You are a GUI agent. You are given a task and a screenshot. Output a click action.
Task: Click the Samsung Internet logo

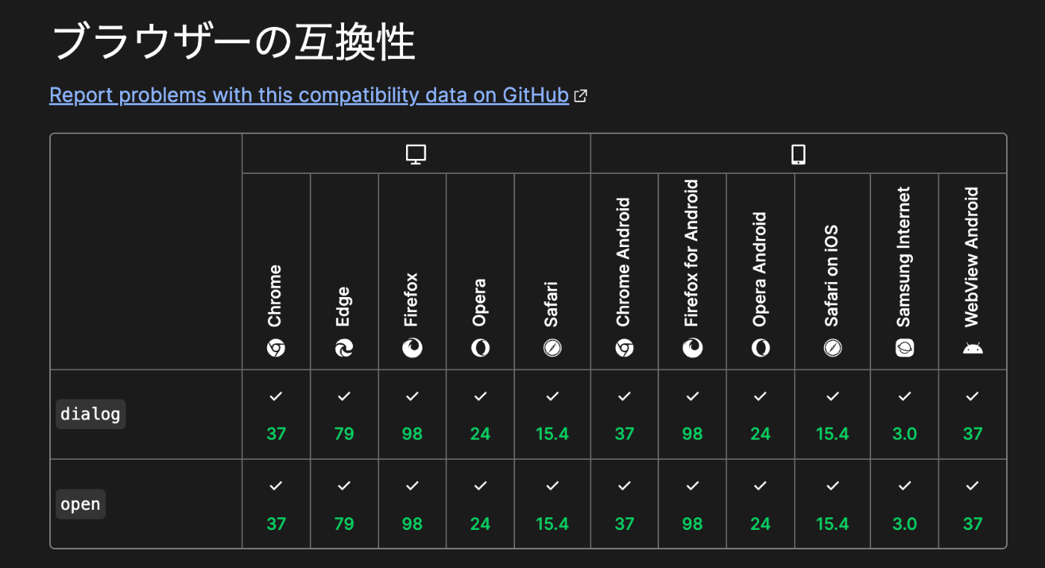click(905, 348)
